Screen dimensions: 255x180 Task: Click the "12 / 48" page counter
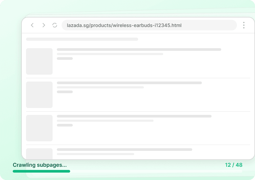coord(233,165)
